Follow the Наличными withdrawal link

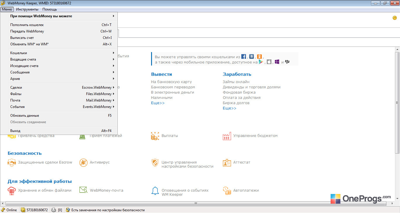pos(162,98)
